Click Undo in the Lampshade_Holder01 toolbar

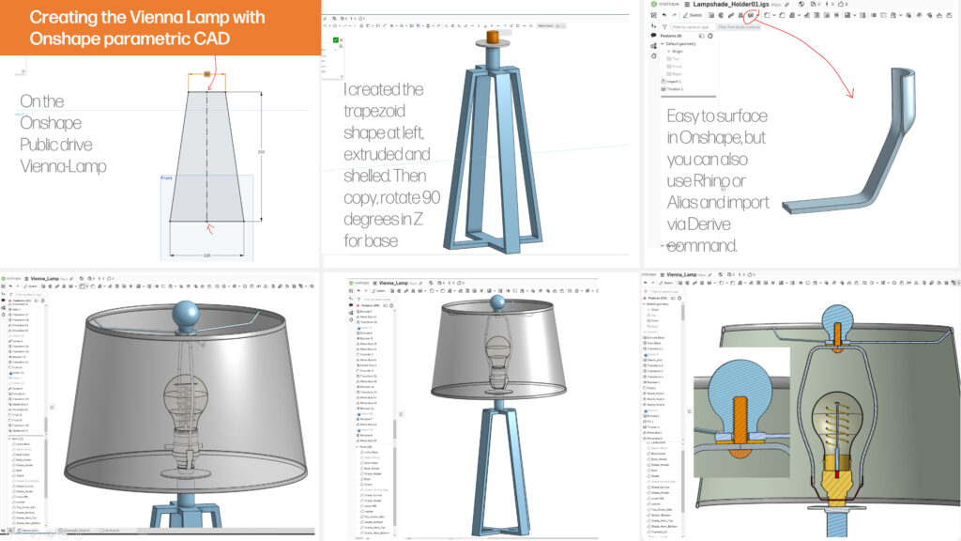pyautogui.click(x=663, y=15)
